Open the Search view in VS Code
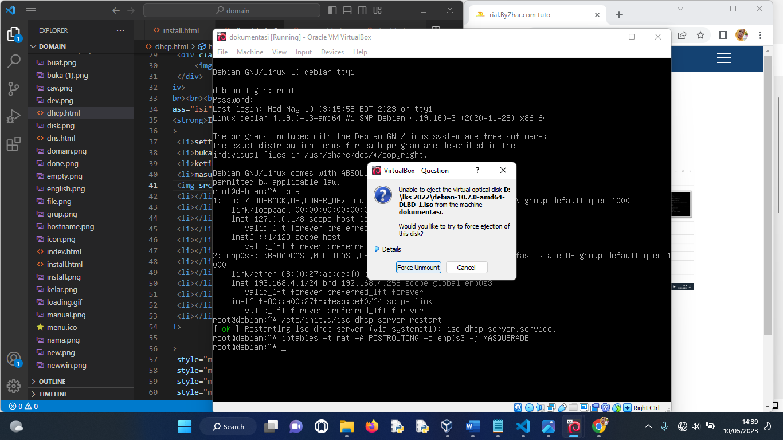This screenshot has height=440, width=783. click(x=13, y=61)
